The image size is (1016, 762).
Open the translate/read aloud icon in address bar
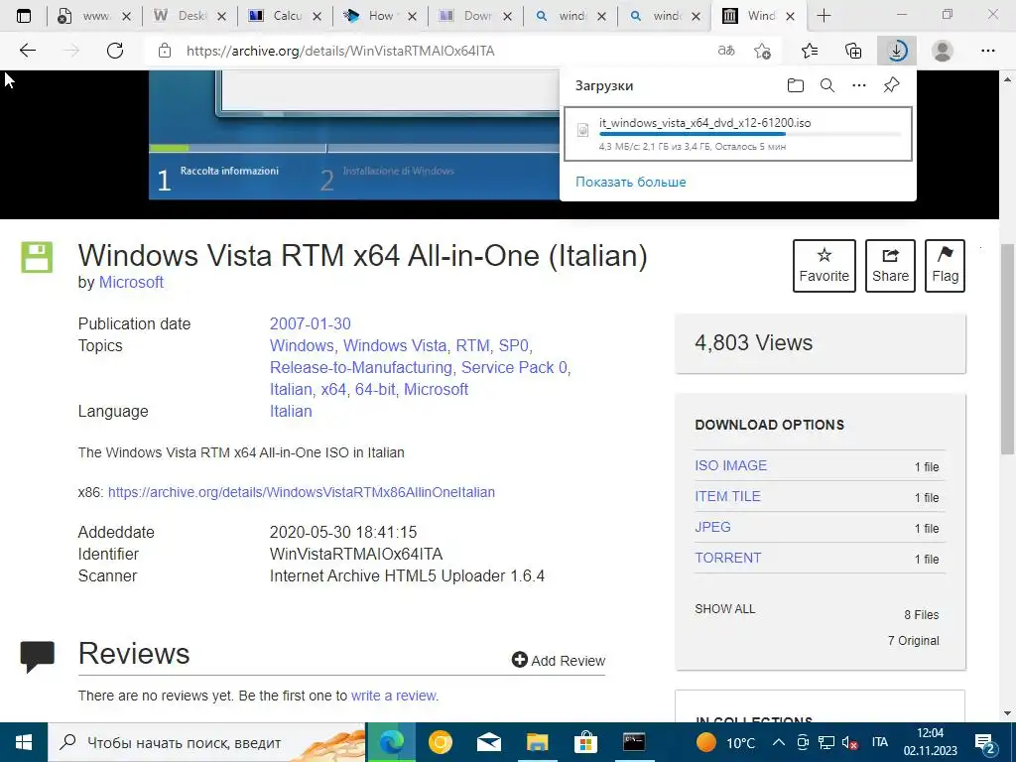coord(726,51)
